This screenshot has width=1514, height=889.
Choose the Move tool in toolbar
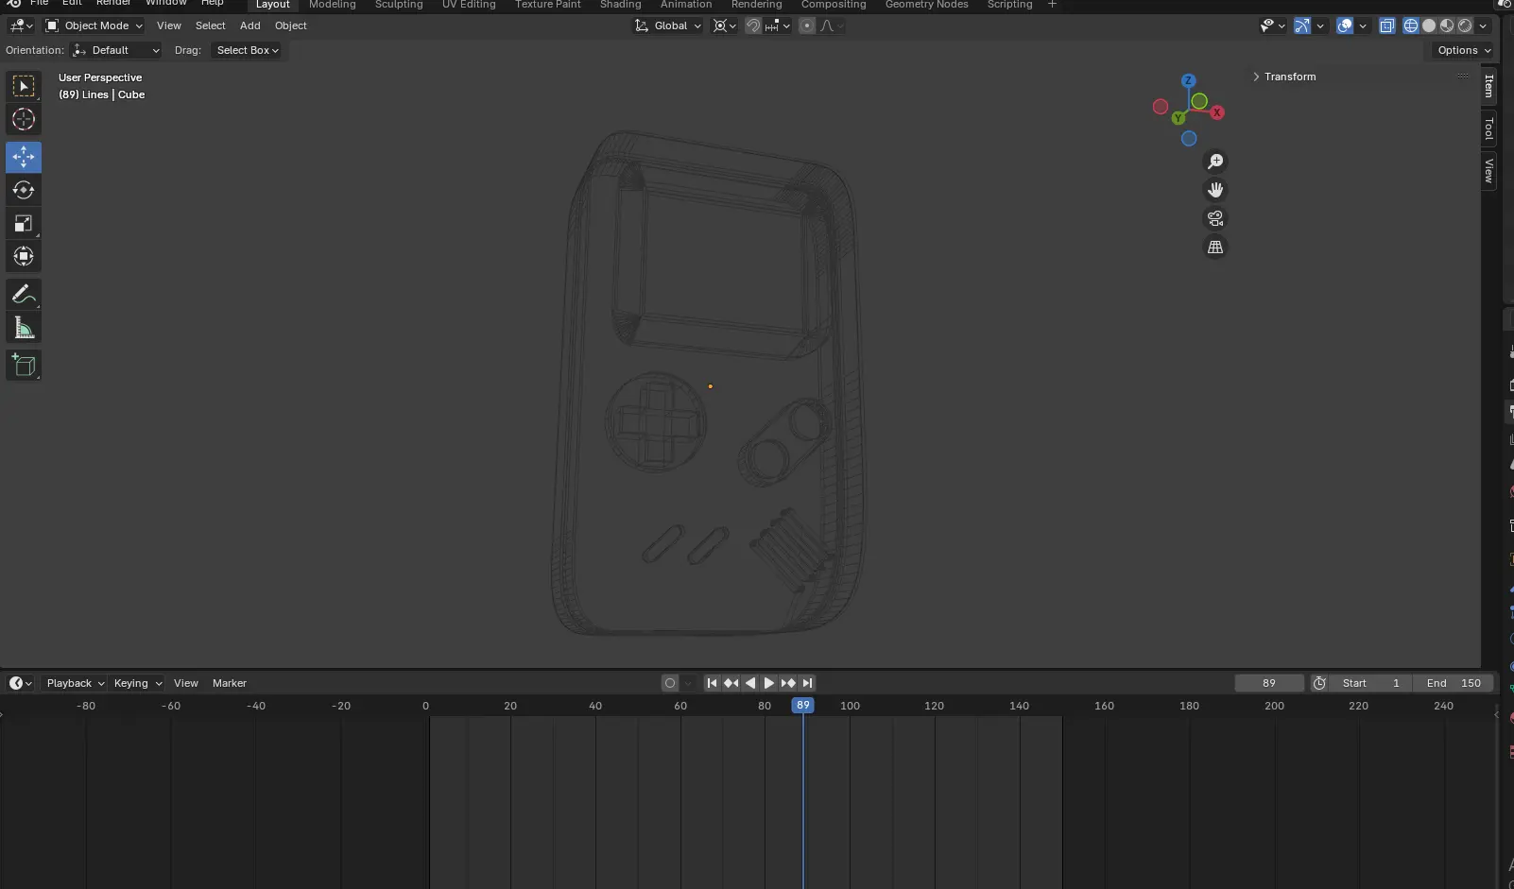click(x=24, y=157)
